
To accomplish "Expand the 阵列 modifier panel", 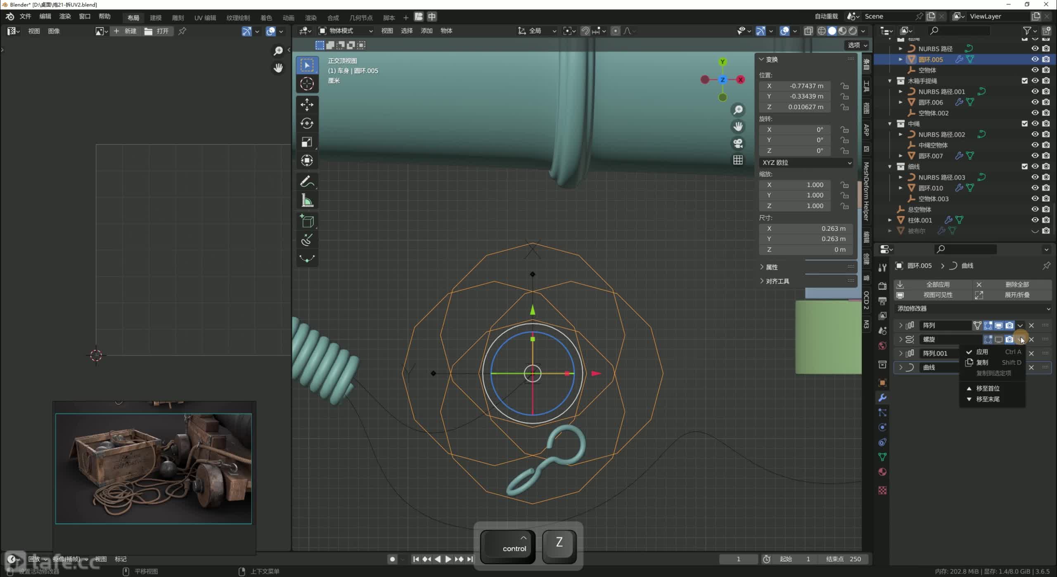I will click(x=901, y=326).
